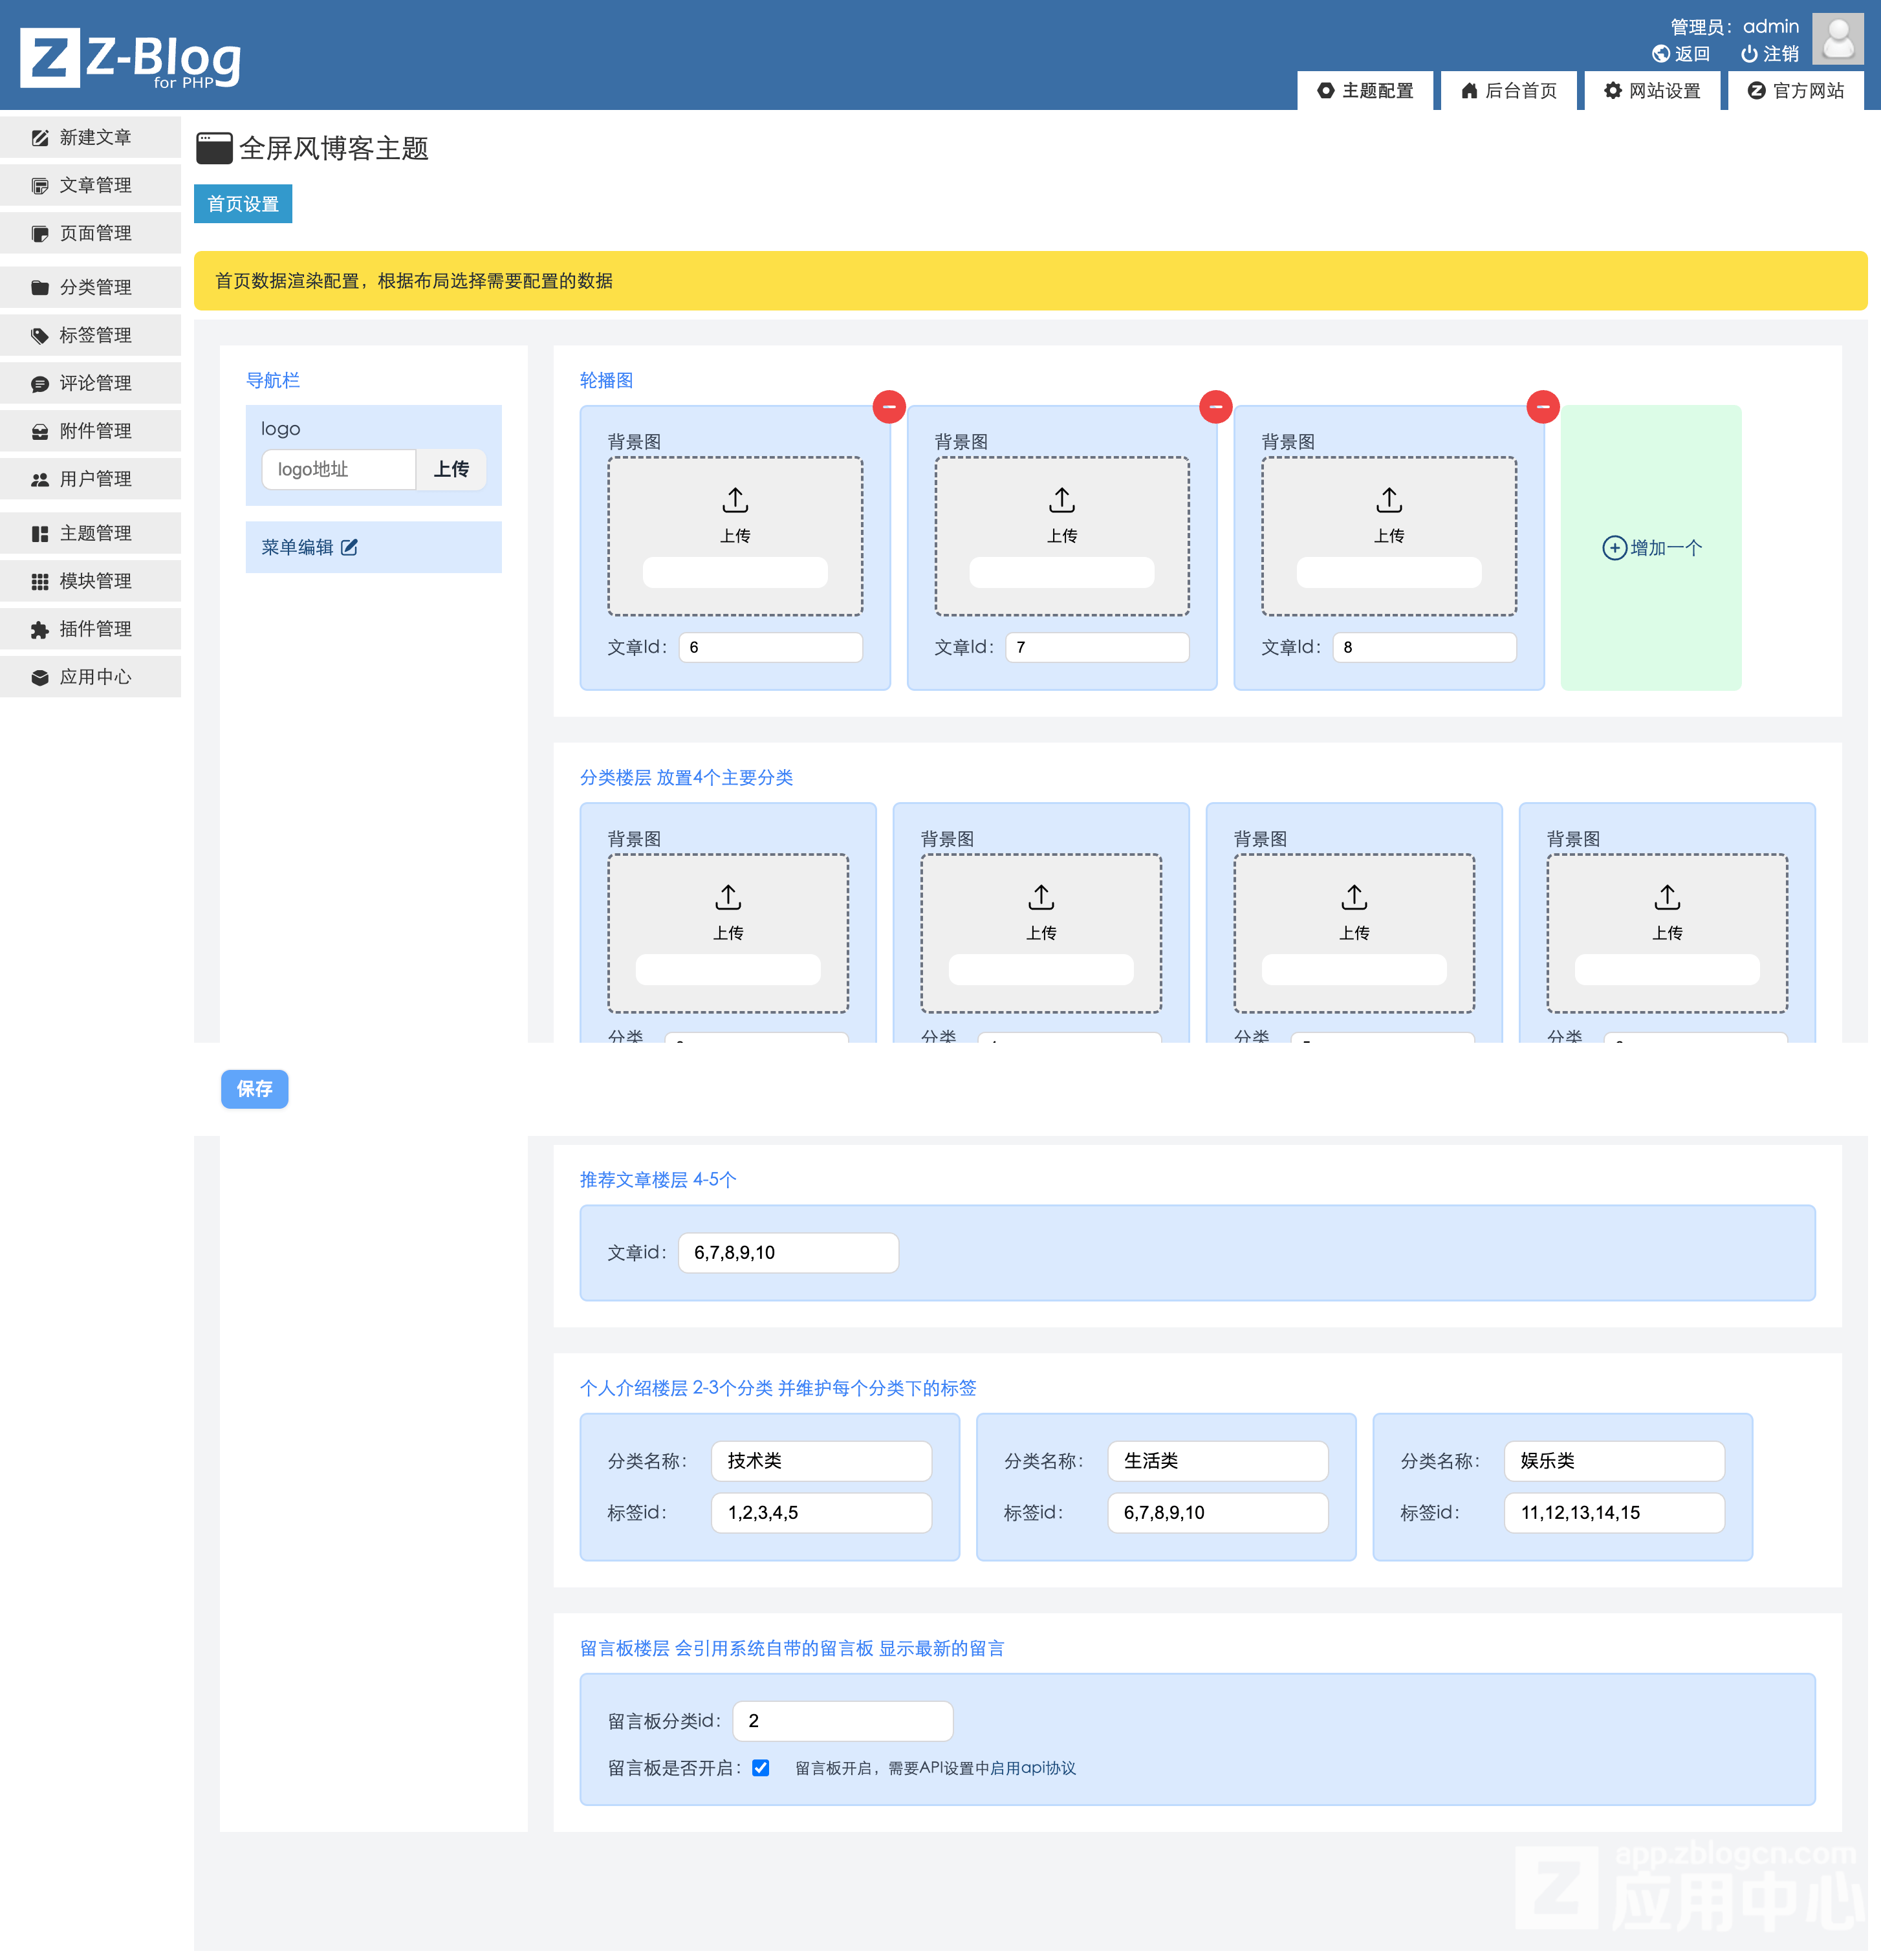Open the 主题配置 top tab
1881x1960 pixels.
click(x=1365, y=91)
